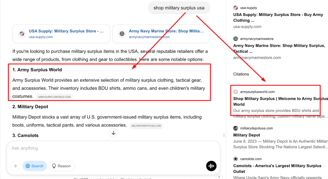Screen dimensions: 328x179
Task: Click the Army Navy Marine Store card favicon
Action: point(122,34)
